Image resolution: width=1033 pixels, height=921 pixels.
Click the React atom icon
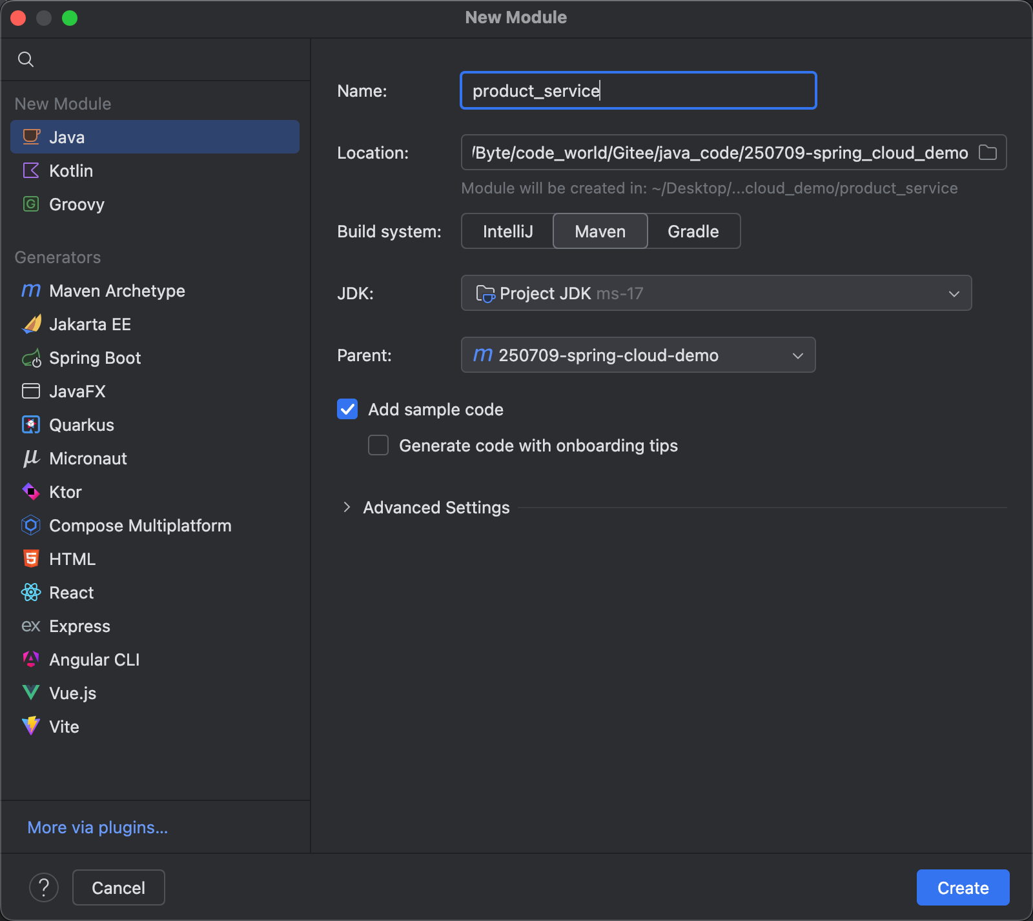click(x=31, y=592)
